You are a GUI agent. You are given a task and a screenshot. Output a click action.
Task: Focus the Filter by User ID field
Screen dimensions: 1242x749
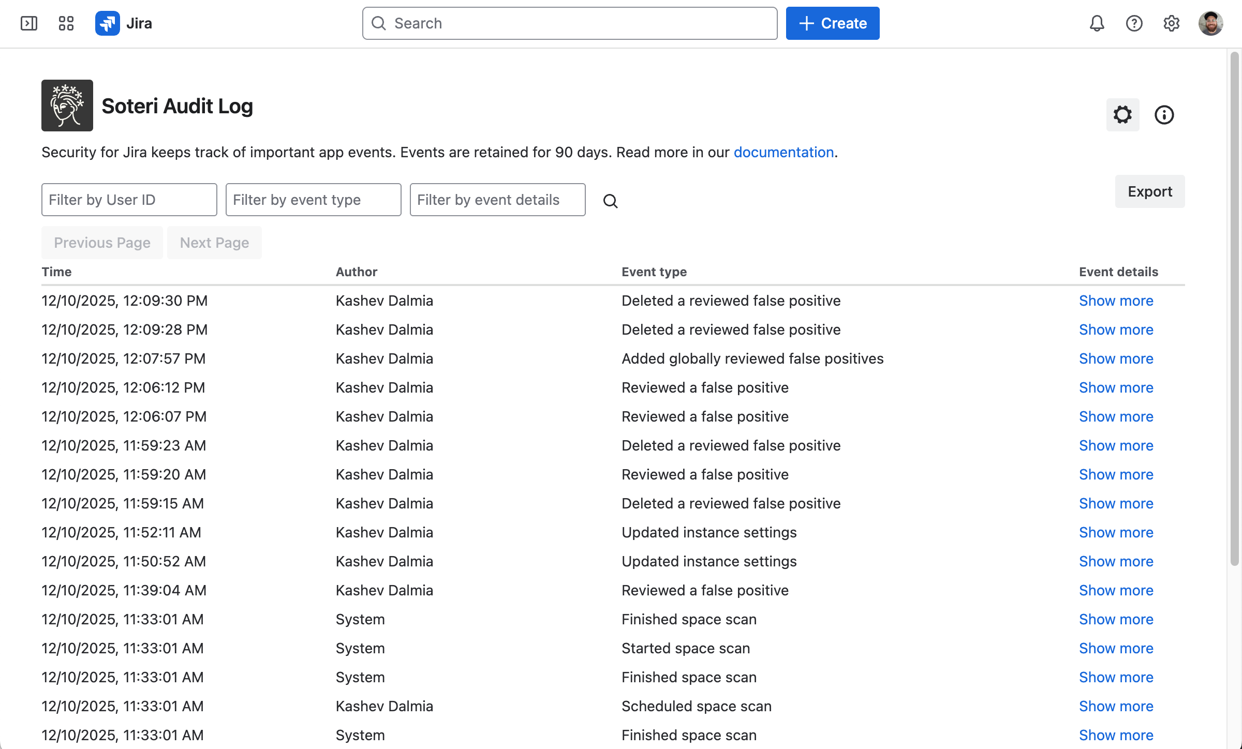pyautogui.click(x=129, y=200)
